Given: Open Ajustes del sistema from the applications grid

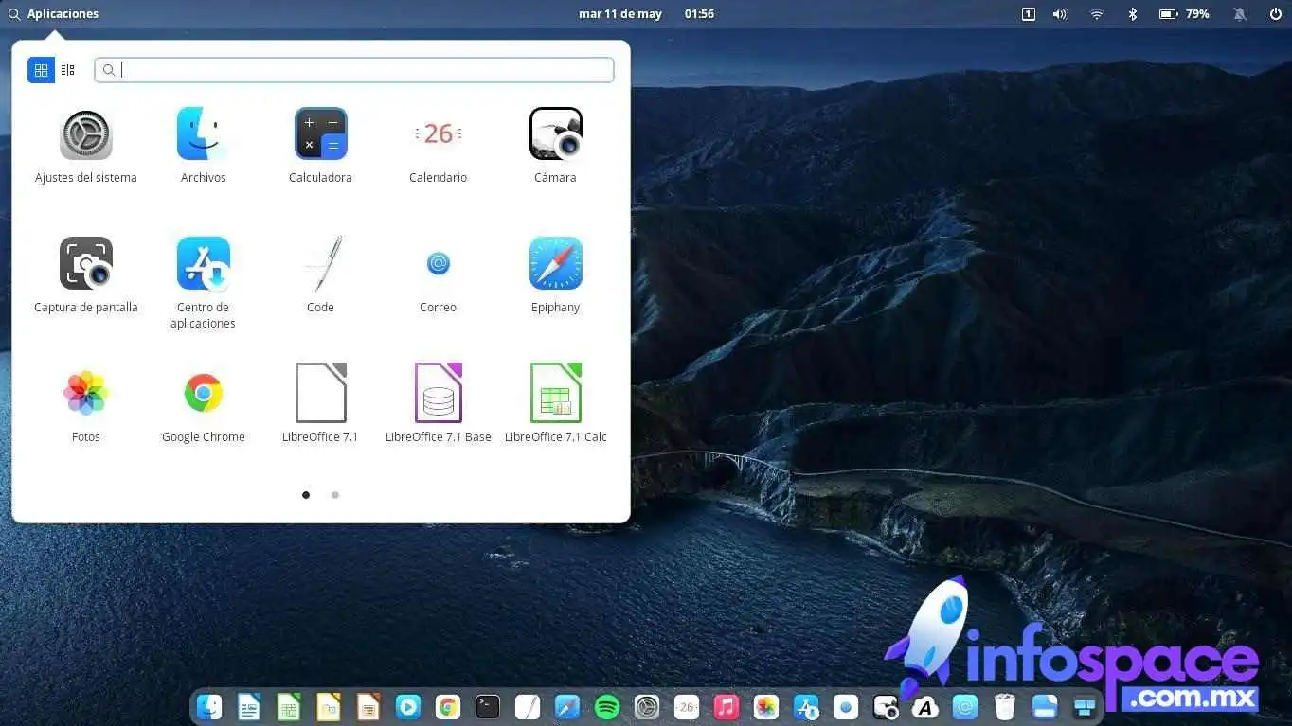Looking at the screenshot, I should (85, 134).
